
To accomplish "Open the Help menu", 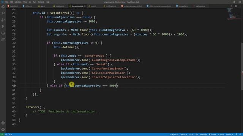I will pyautogui.click(x=47, y=2).
